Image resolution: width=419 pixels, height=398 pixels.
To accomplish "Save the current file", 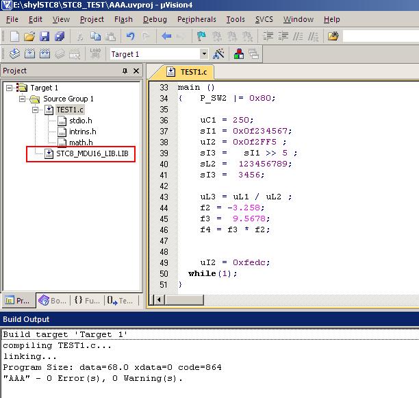I will (x=45, y=36).
